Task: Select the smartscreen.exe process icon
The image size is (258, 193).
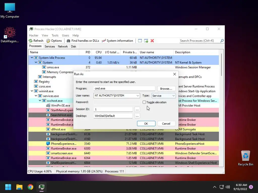Action: tap(48, 153)
